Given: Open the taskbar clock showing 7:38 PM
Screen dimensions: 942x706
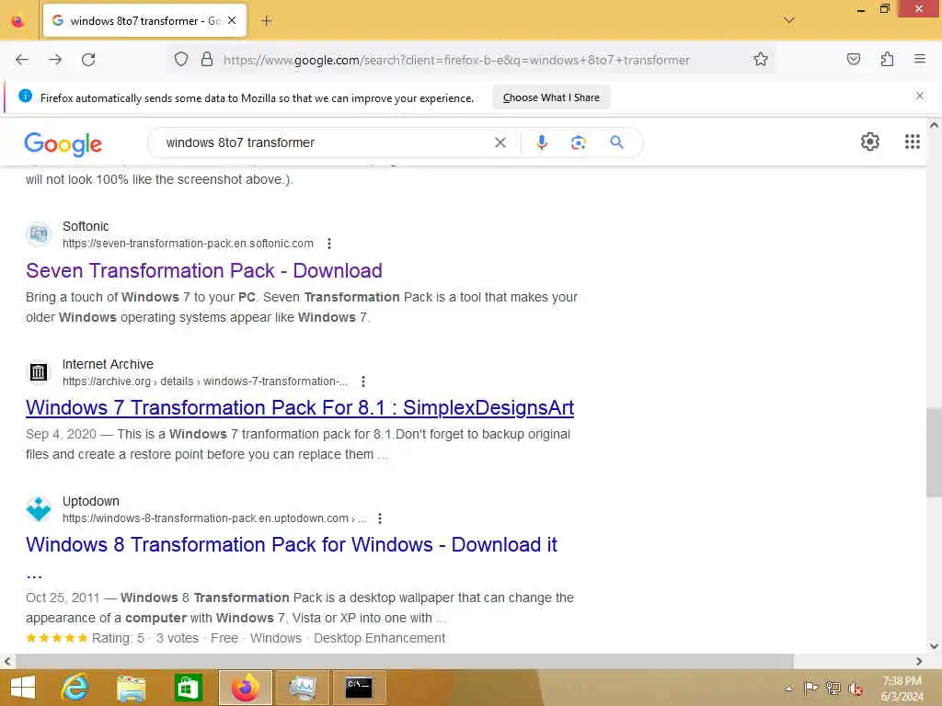Looking at the screenshot, I should click(902, 689).
